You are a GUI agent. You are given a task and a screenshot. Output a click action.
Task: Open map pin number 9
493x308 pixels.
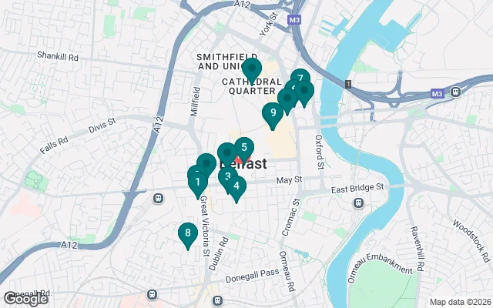(x=273, y=115)
